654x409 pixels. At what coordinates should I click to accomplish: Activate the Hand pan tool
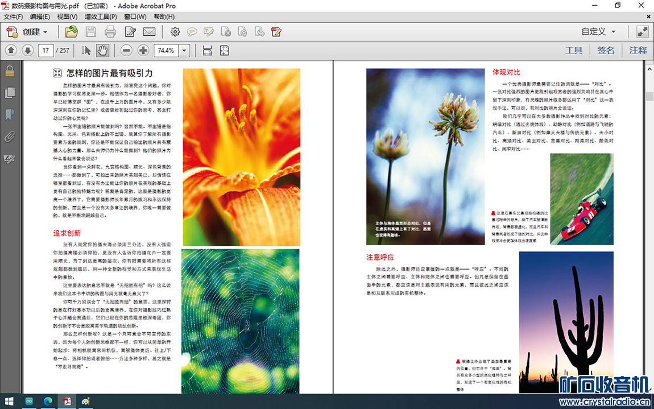pos(102,51)
